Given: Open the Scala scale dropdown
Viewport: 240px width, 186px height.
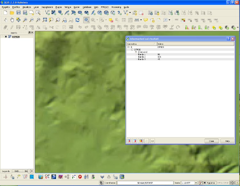Looking at the screenshot, I should (x=196, y=183).
